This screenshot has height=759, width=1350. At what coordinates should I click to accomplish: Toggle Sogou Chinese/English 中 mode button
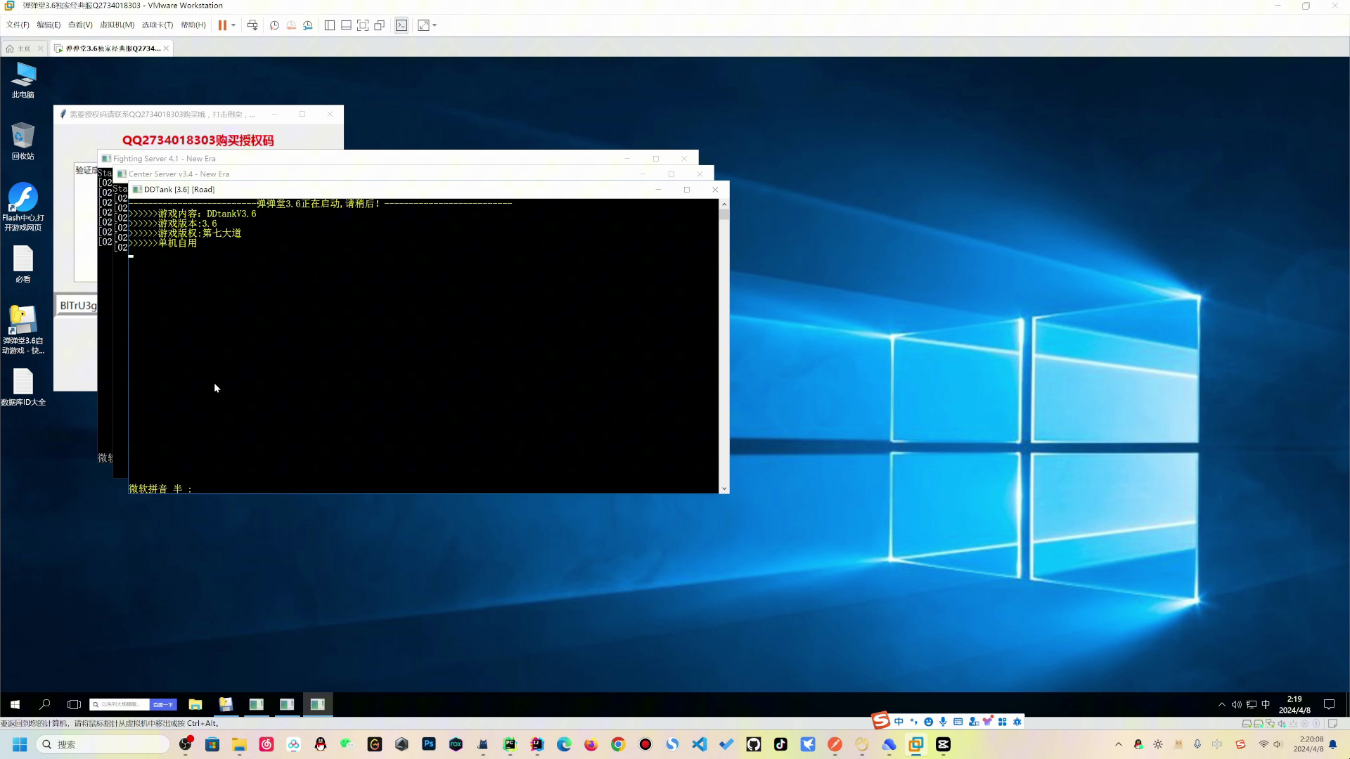click(899, 722)
